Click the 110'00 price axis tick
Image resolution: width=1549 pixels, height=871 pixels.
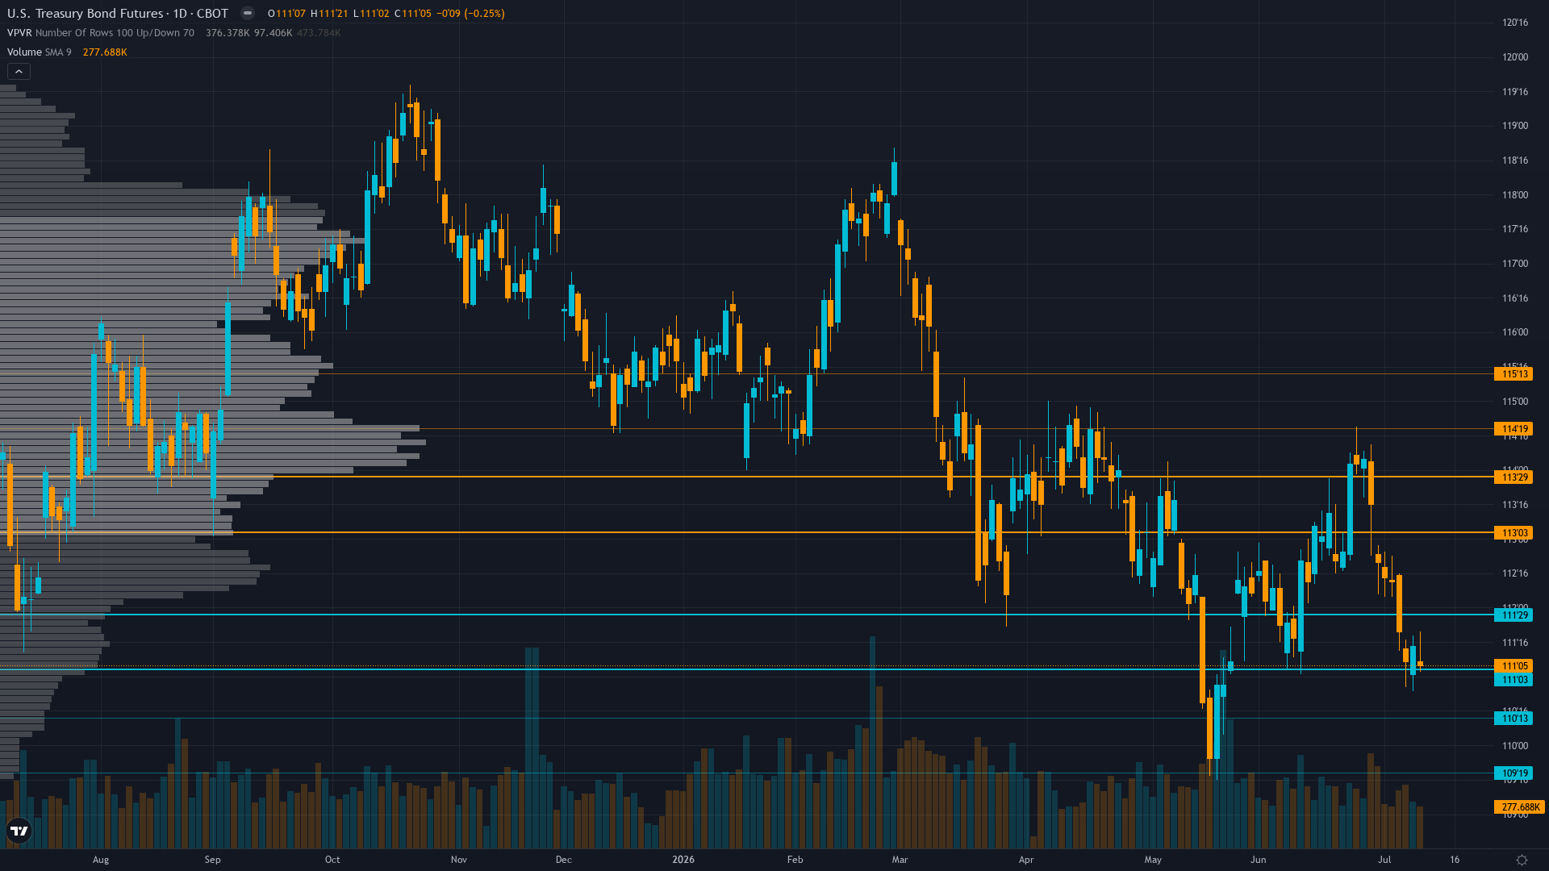(x=1515, y=746)
